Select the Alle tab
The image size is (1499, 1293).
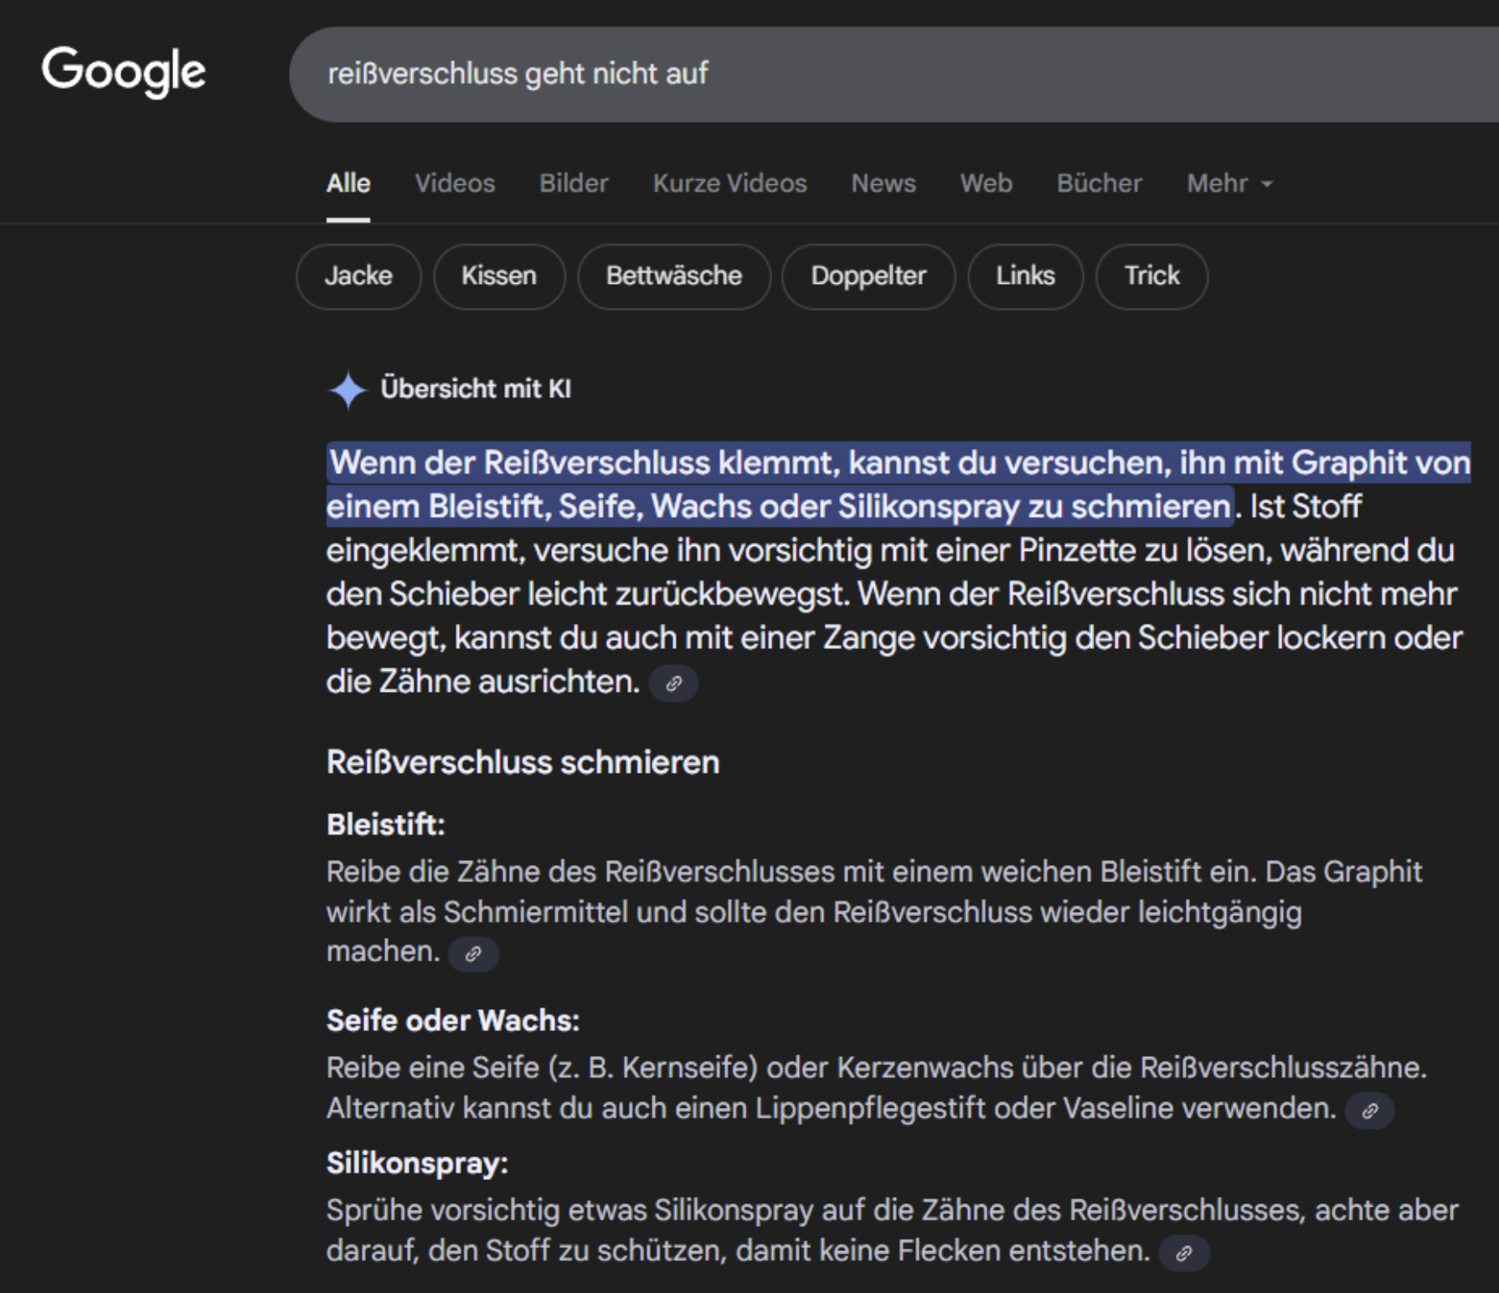point(348,183)
